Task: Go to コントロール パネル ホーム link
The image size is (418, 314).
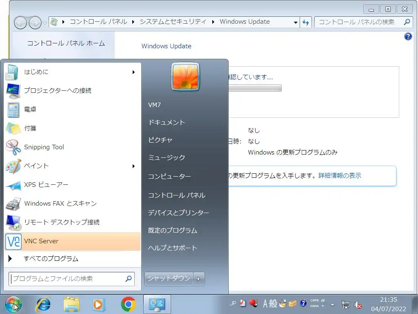Action: [x=66, y=43]
